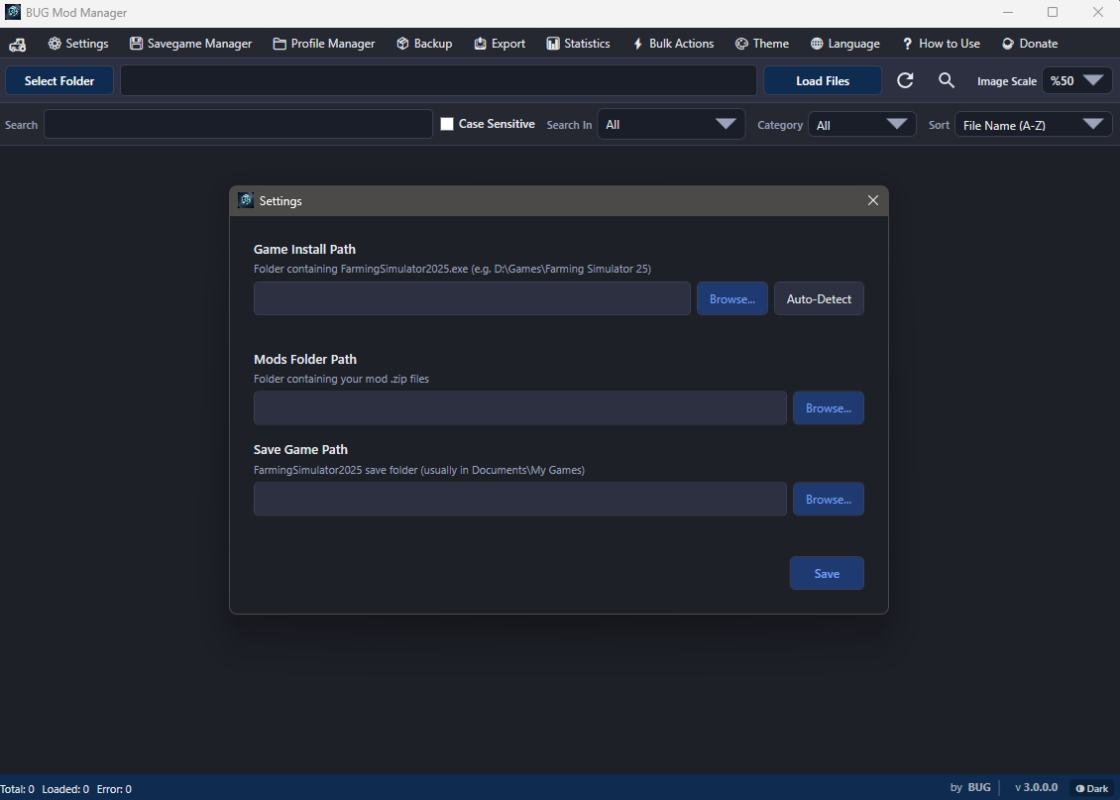Viewport: 1120px width, 800px height.
Task: Click the refresh icon next to Load Files
Action: pyautogui.click(x=905, y=81)
